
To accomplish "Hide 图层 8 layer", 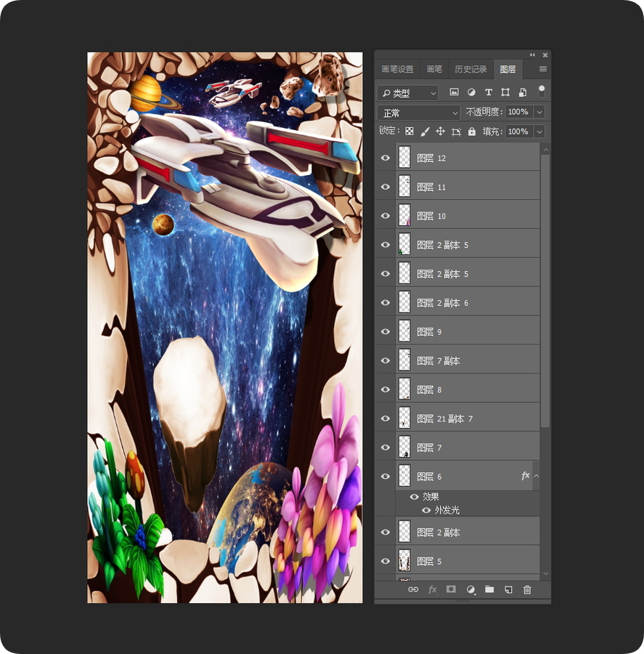I will coord(385,389).
